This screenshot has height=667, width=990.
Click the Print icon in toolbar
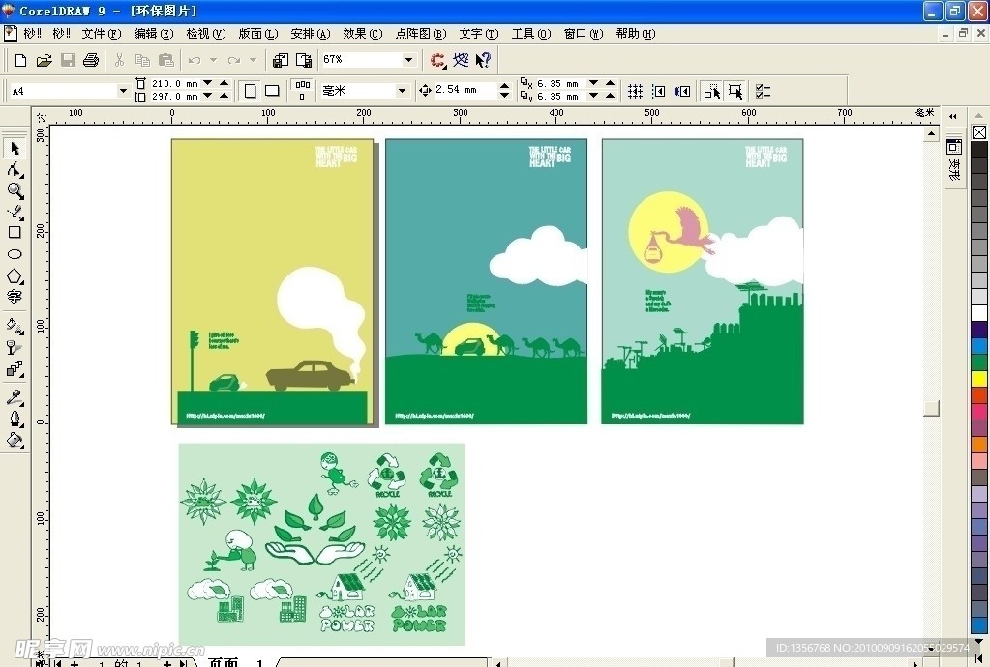91,60
